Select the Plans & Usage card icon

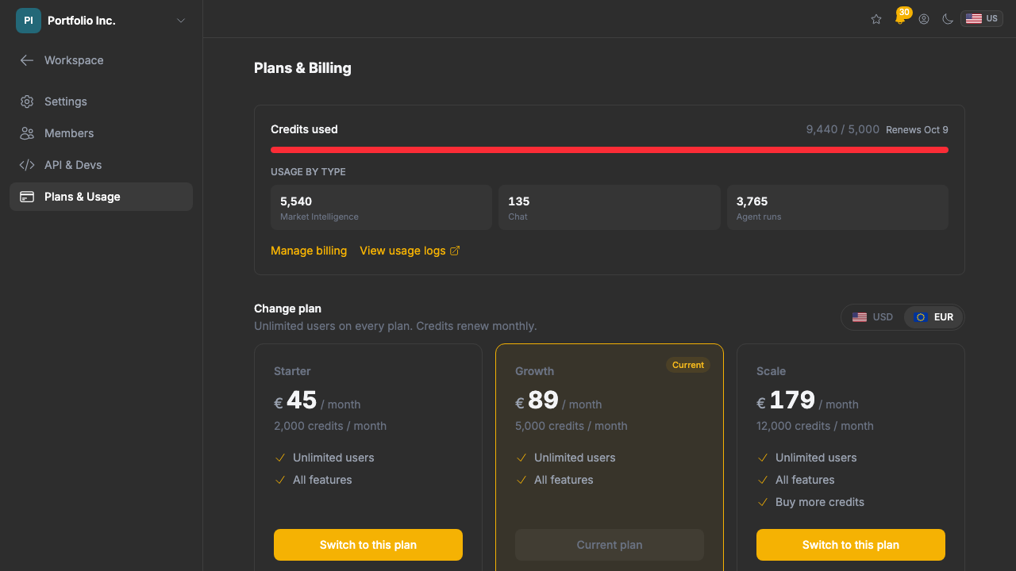[27, 197]
